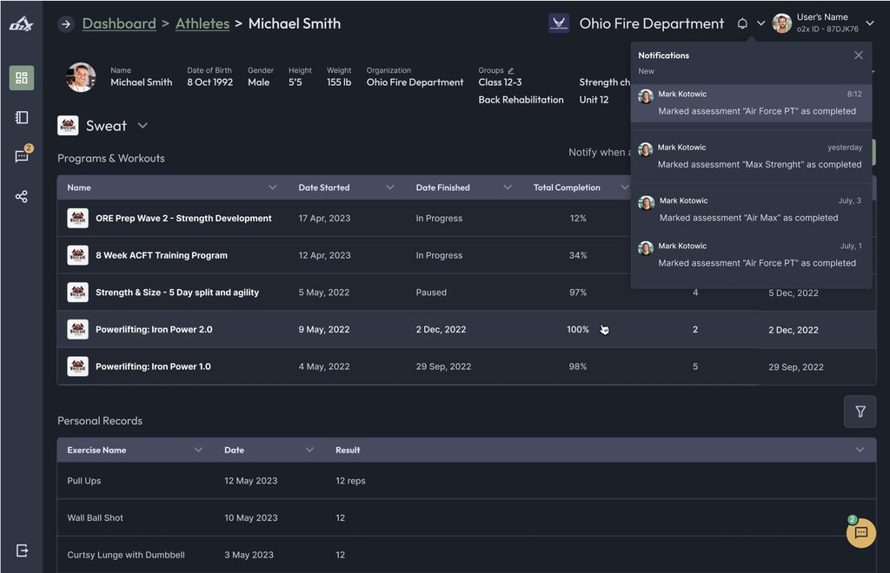This screenshot has width=890, height=573.
Task: Open 8 Week ACFT Training Program
Action: click(x=161, y=255)
